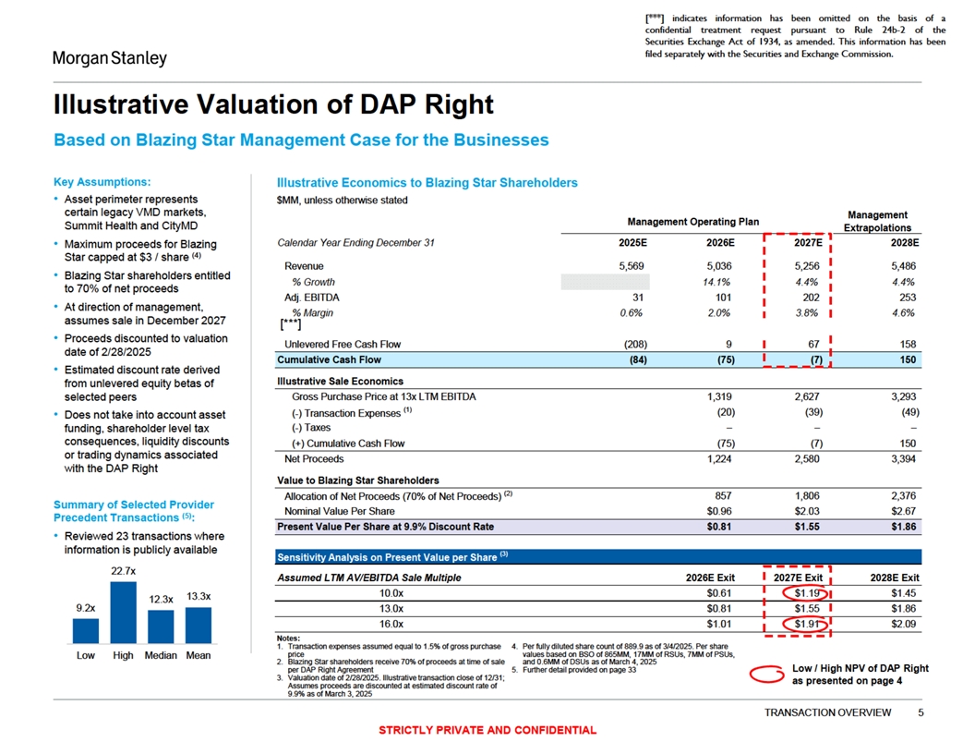
Task: Click the 2026E Revenue value 5,036
Action: click(719, 265)
